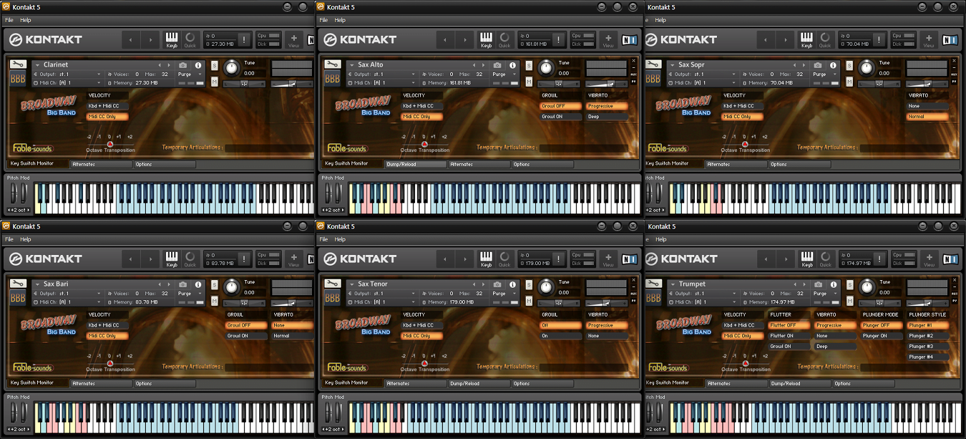Click the Octave Transposition slider on Sax Alto

pyautogui.click(x=424, y=143)
